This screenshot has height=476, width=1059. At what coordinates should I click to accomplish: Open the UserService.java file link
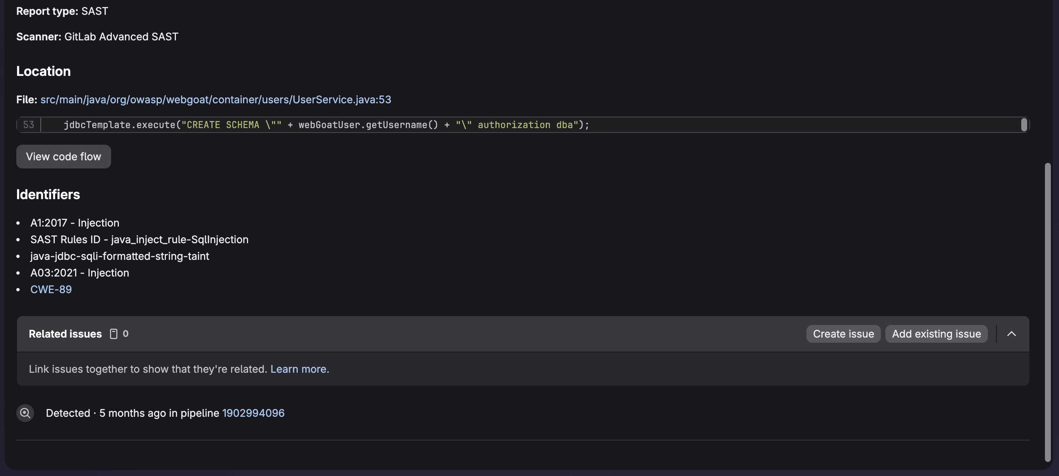click(x=215, y=100)
